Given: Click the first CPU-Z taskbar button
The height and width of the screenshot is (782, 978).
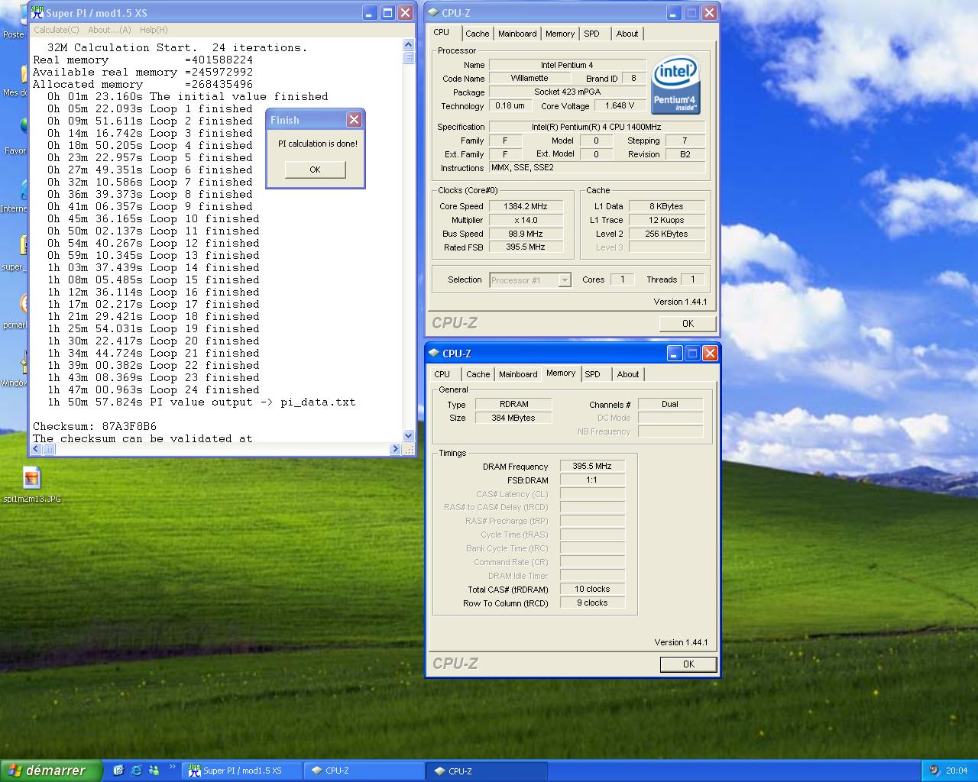Looking at the screenshot, I should tap(364, 771).
